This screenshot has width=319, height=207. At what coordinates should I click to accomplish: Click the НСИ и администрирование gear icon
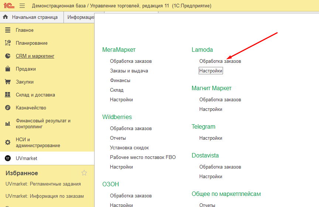click(8, 142)
